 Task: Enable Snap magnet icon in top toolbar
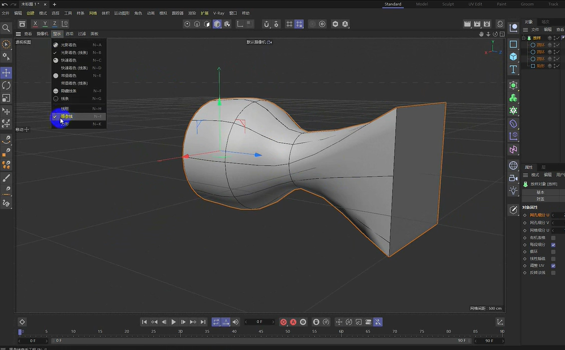pyautogui.click(x=266, y=24)
